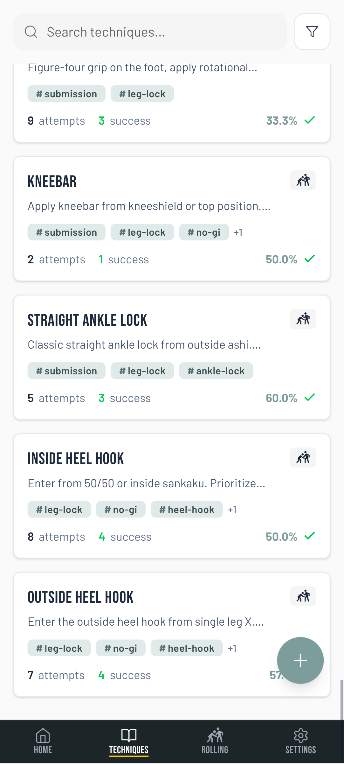Click the partner icon on Inside Heel Hook
Image resolution: width=344 pixels, height=764 pixels.
pyautogui.click(x=303, y=457)
